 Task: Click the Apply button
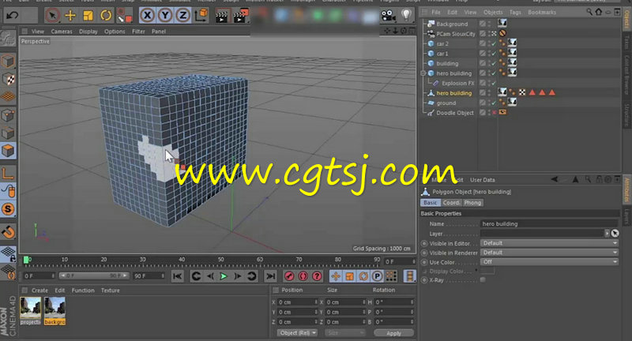coord(393,333)
